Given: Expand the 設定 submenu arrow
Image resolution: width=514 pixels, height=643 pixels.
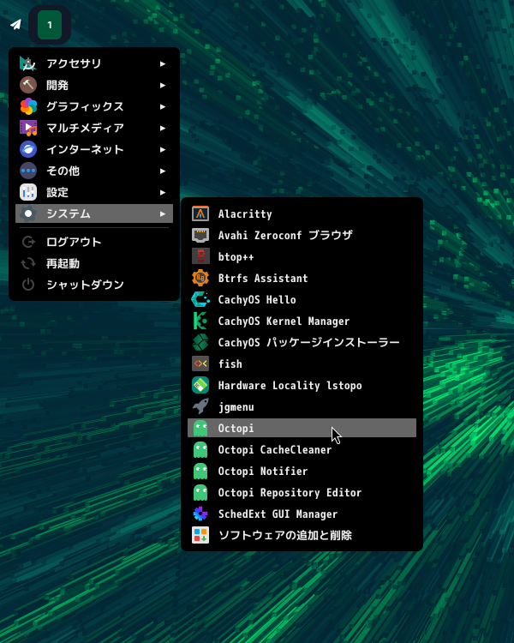Looking at the screenshot, I should tap(163, 192).
